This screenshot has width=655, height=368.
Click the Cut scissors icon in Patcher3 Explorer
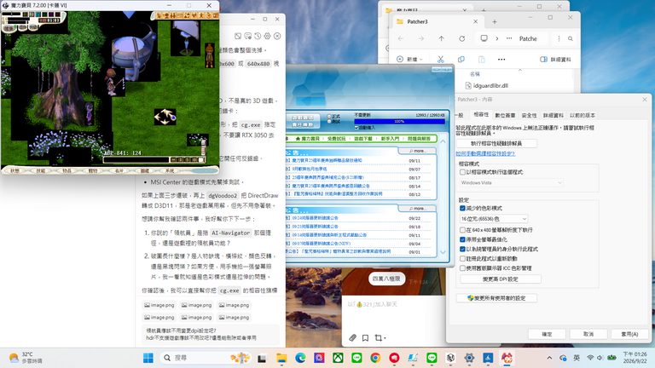click(x=440, y=60)
